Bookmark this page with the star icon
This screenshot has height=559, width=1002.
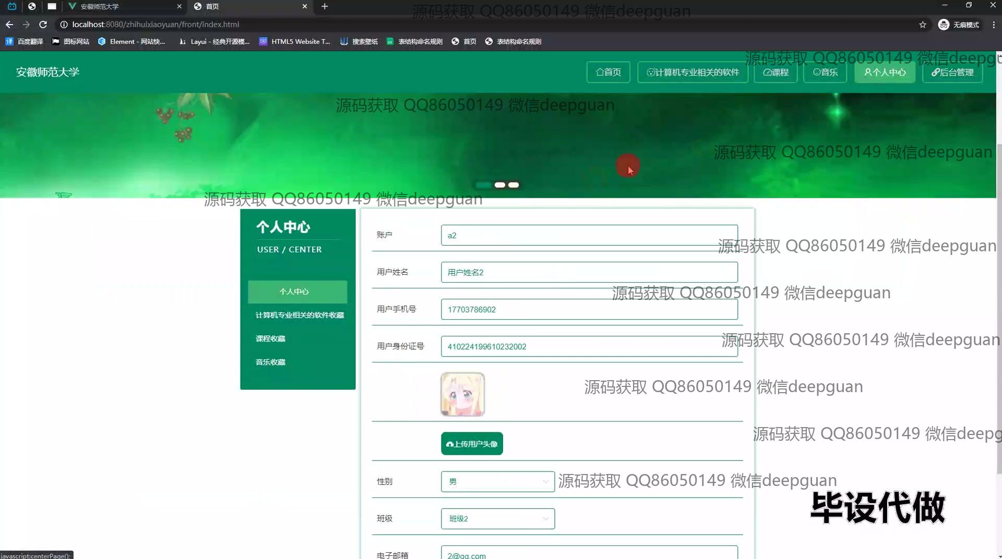coord(923,25)
